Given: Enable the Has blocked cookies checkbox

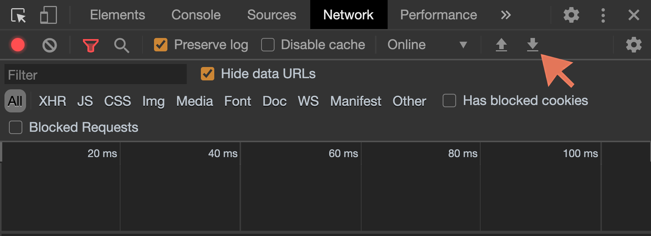Looking at the screenshot, I should tap(449, 101).
